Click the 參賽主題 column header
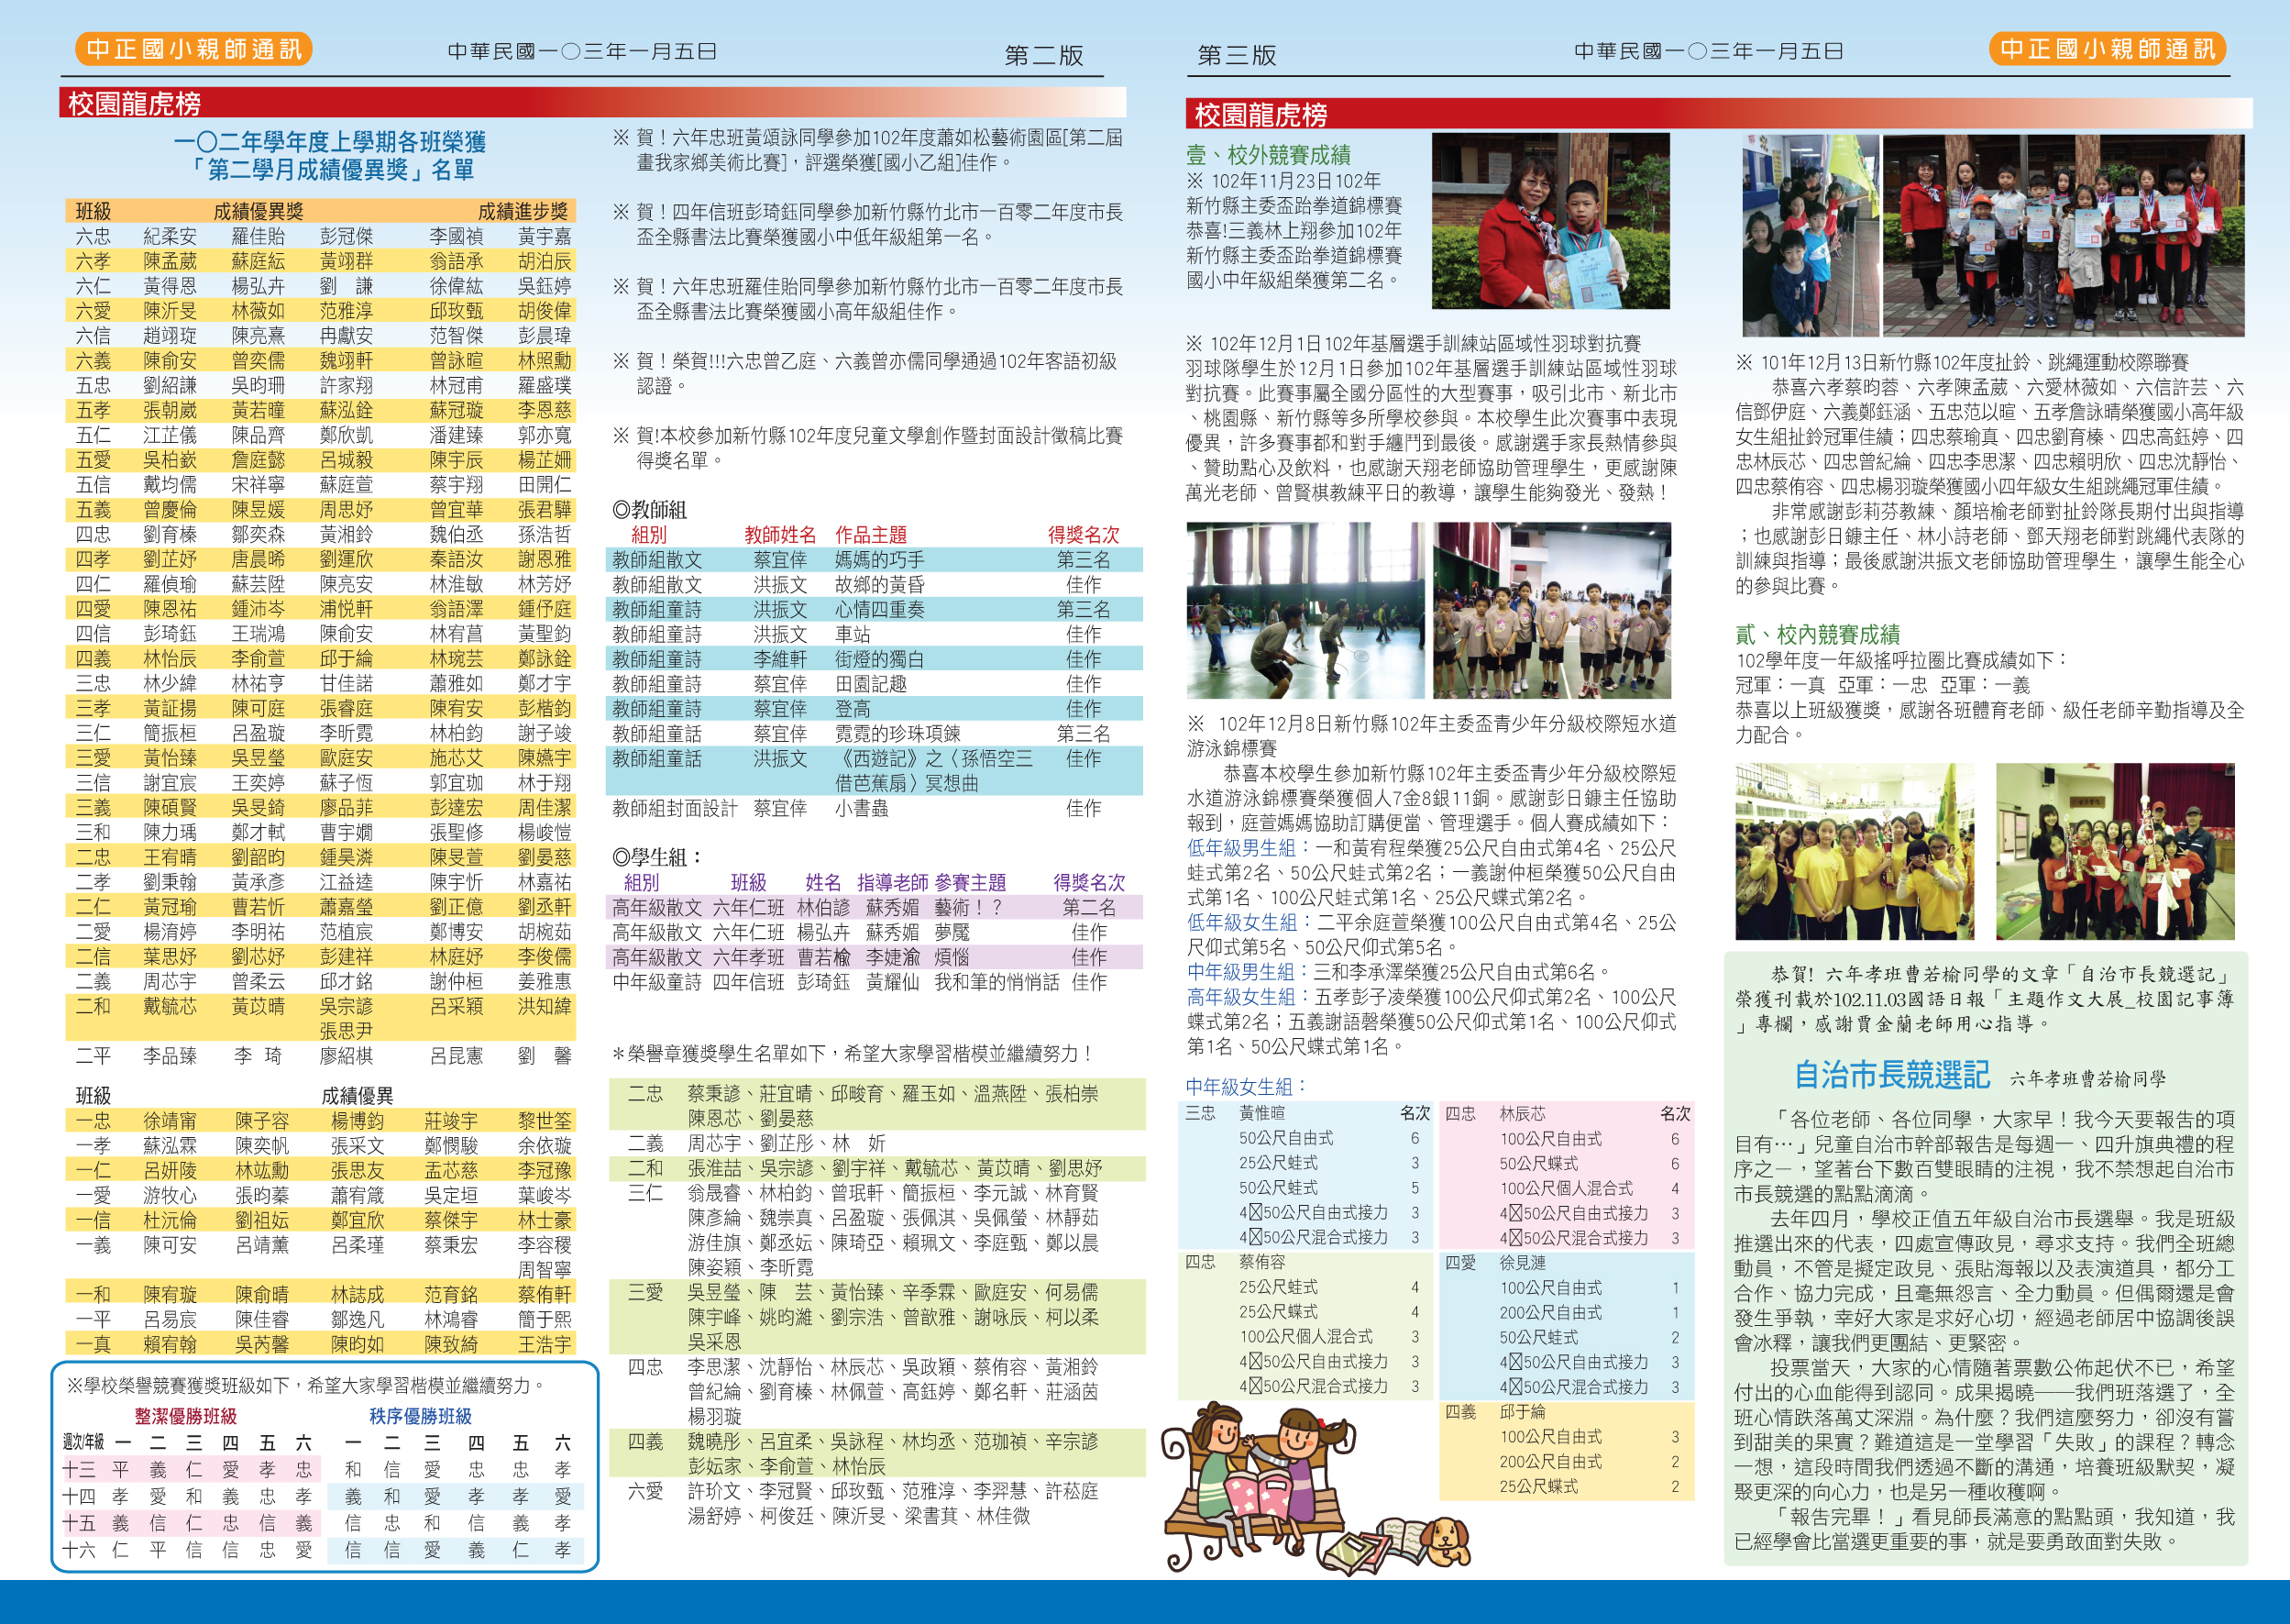Image resolution: width=2290 pixels, height=1624 pixels. [970, 882]
